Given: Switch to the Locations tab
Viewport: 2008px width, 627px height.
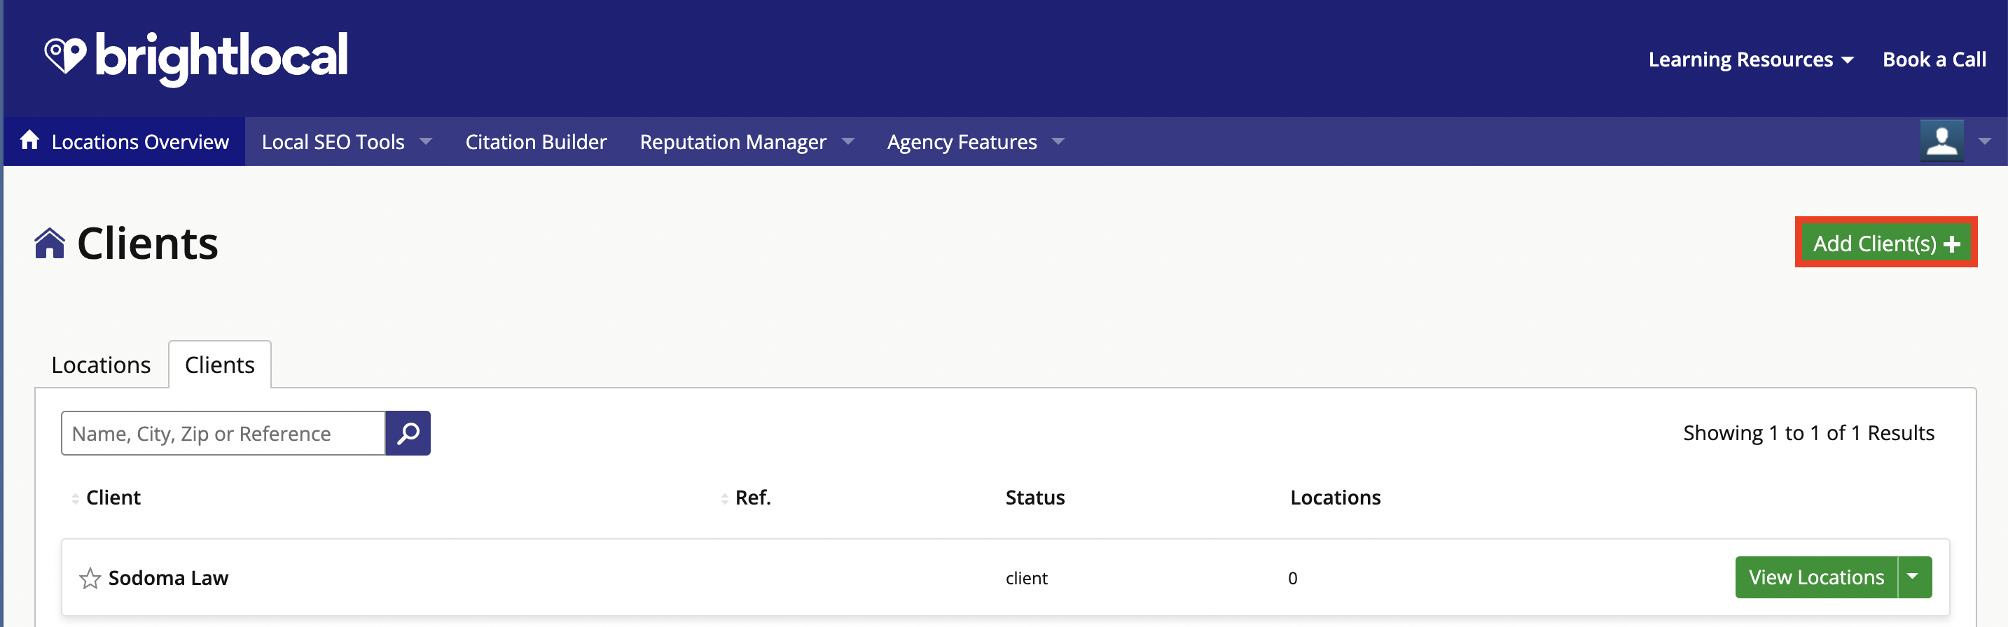Looking at the screenshot, I should coord(101,365).
